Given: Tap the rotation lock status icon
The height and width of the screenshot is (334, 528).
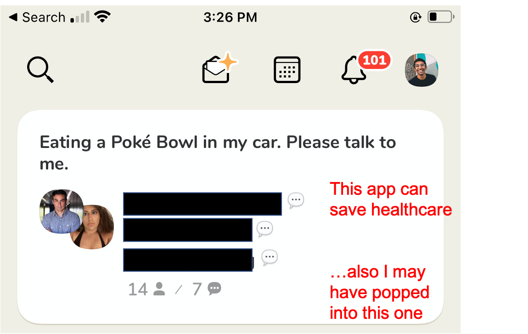Looking at the screenshot, I should (x=416, y=17).
